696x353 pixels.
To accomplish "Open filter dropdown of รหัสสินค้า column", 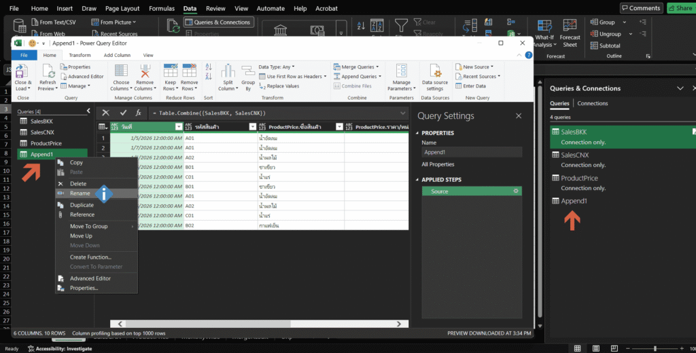I will coord(253,127).
